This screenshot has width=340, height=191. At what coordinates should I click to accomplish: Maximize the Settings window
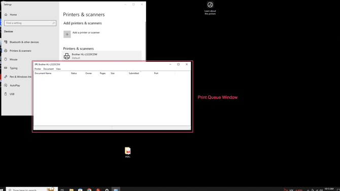[x=133, y=5]
